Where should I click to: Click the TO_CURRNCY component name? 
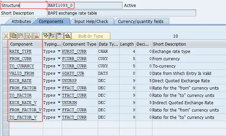tap(22, 66)
